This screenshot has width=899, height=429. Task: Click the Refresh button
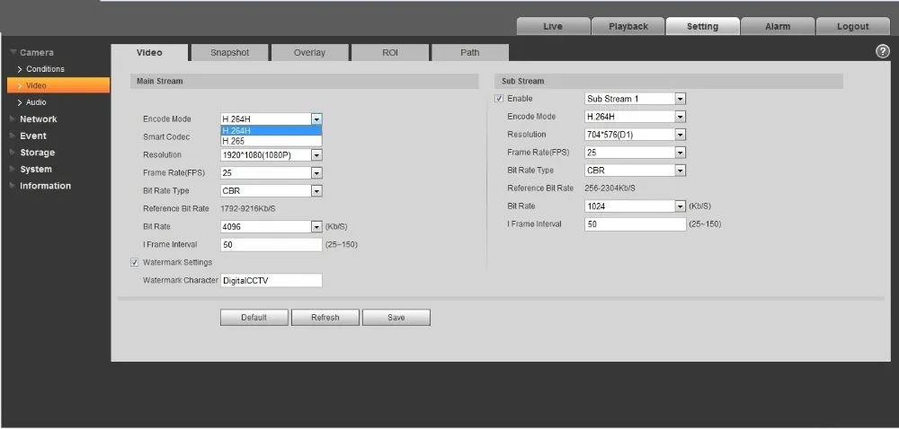pos(325,318)
